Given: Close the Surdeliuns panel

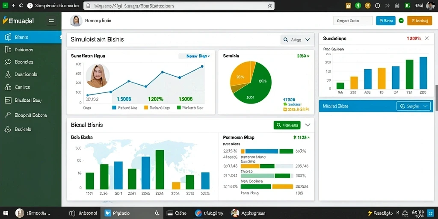Looking at the screenshot, I should coord(426,38).
